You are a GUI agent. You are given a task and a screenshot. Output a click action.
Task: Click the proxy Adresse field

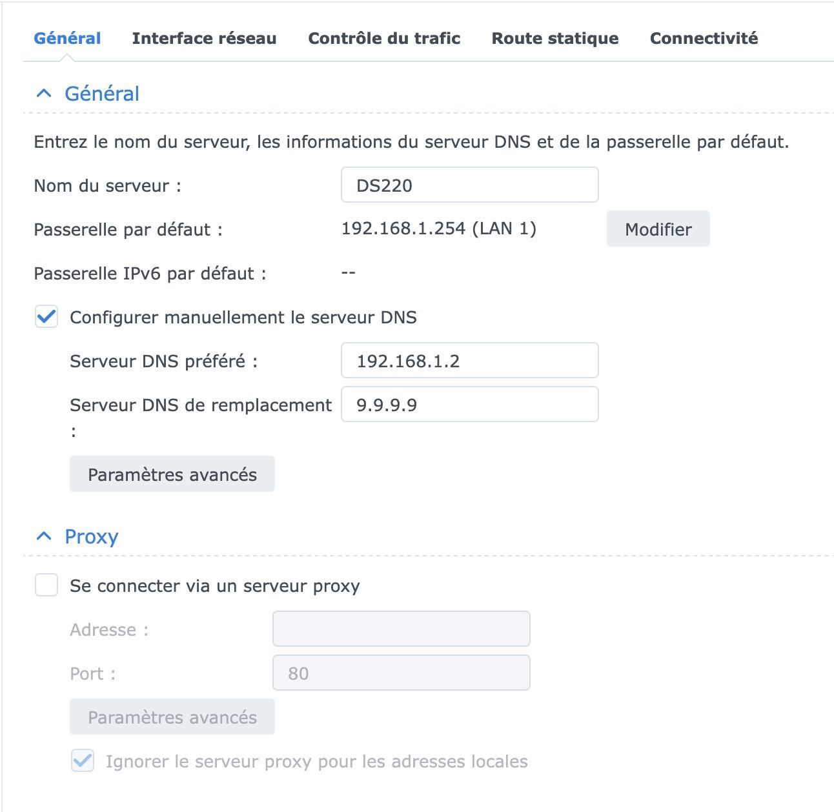tap(401, 629)
